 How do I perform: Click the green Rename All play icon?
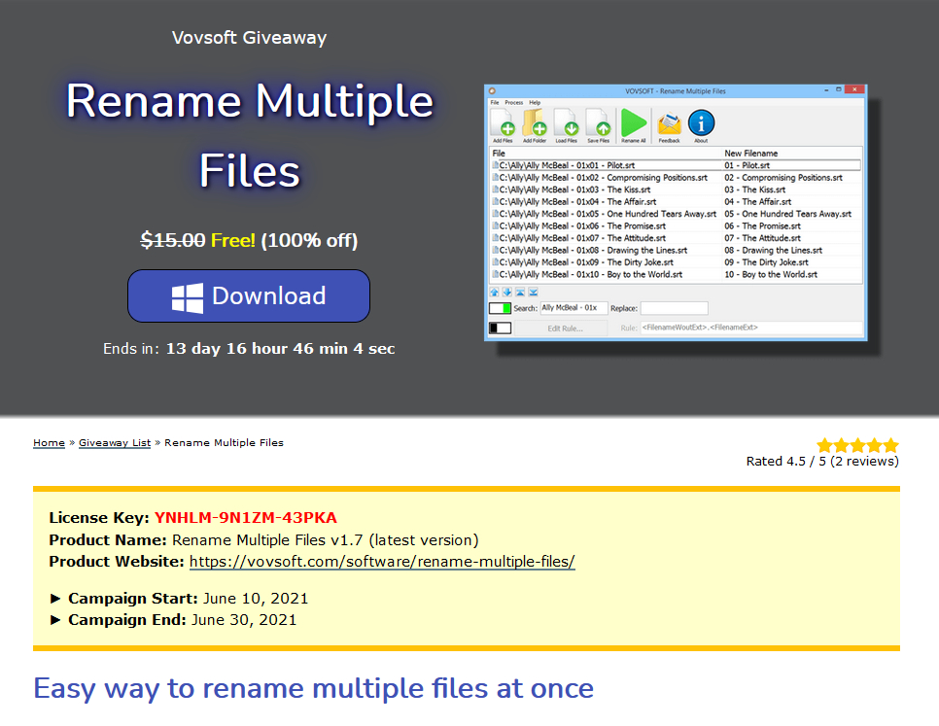pos(634,122)
